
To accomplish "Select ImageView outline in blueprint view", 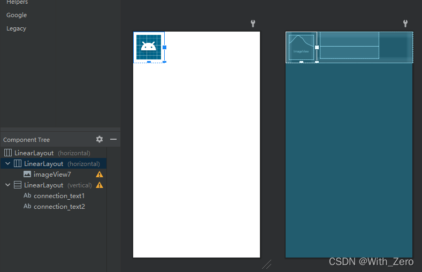I will point(301,47).
